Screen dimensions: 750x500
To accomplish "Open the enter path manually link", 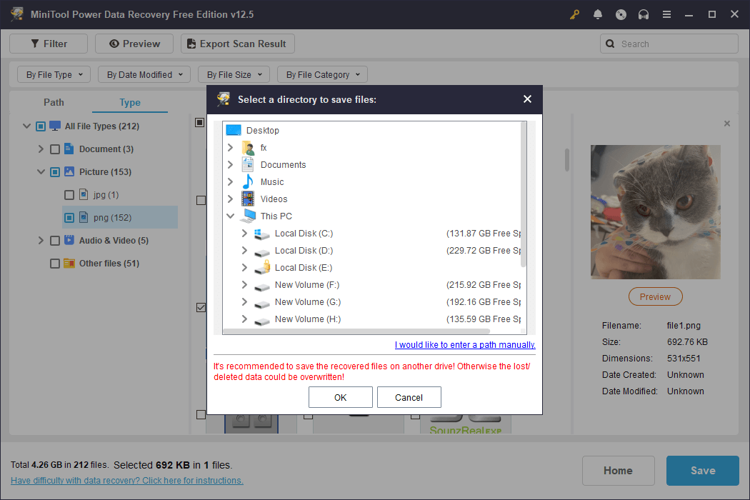I will click(x=465, y=344).
